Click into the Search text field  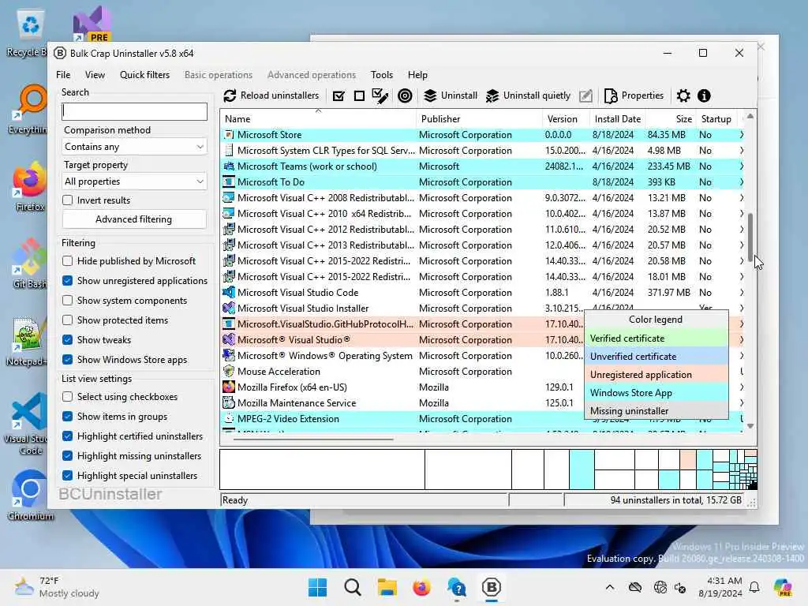(134, 111)
